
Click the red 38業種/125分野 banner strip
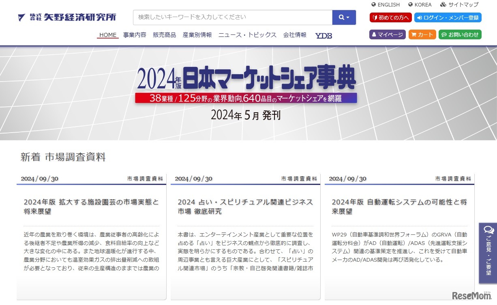246,98
